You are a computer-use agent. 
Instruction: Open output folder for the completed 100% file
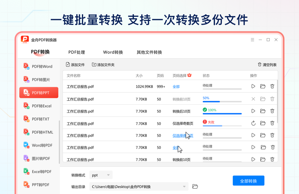click(263, 111)
